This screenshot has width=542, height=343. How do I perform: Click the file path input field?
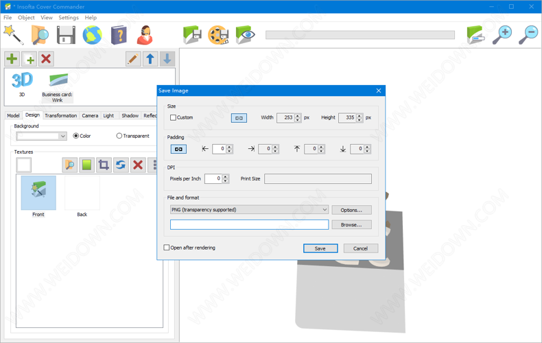(x=249, y=224)
